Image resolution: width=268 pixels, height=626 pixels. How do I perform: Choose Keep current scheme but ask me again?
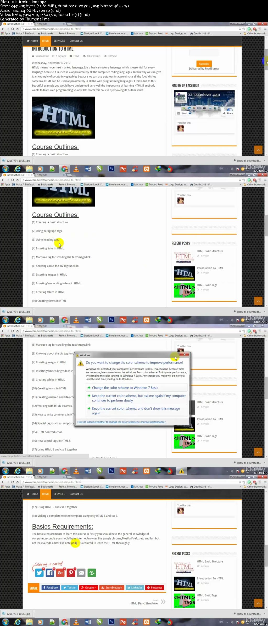point(137,398)
